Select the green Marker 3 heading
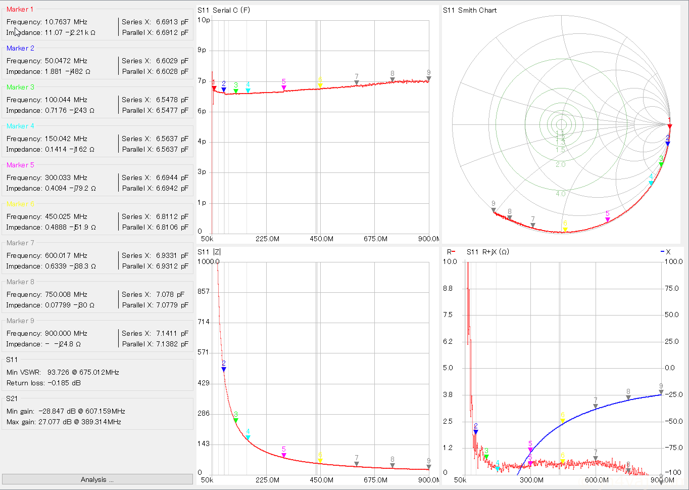The height and width of the screenshot is (490, 689). (x=20, y=87)
